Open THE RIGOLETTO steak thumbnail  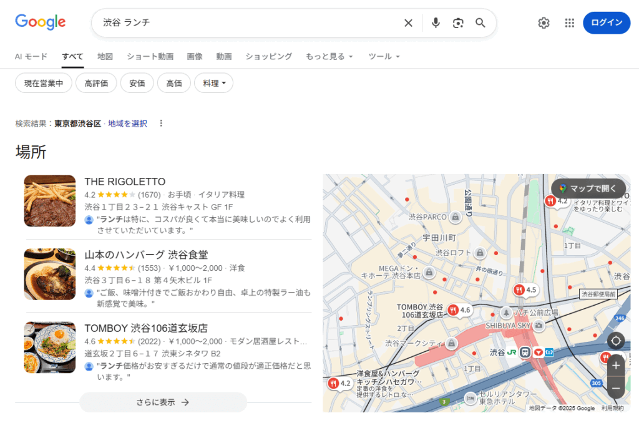click(50, 201)
